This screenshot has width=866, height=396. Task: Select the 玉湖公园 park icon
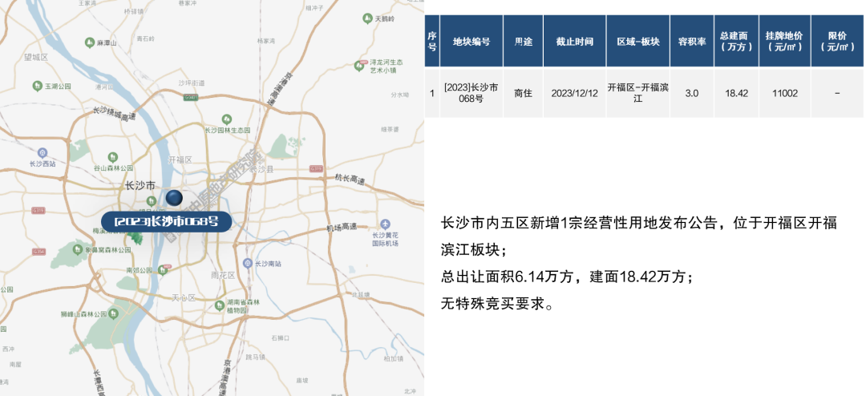tap(37, 86)
